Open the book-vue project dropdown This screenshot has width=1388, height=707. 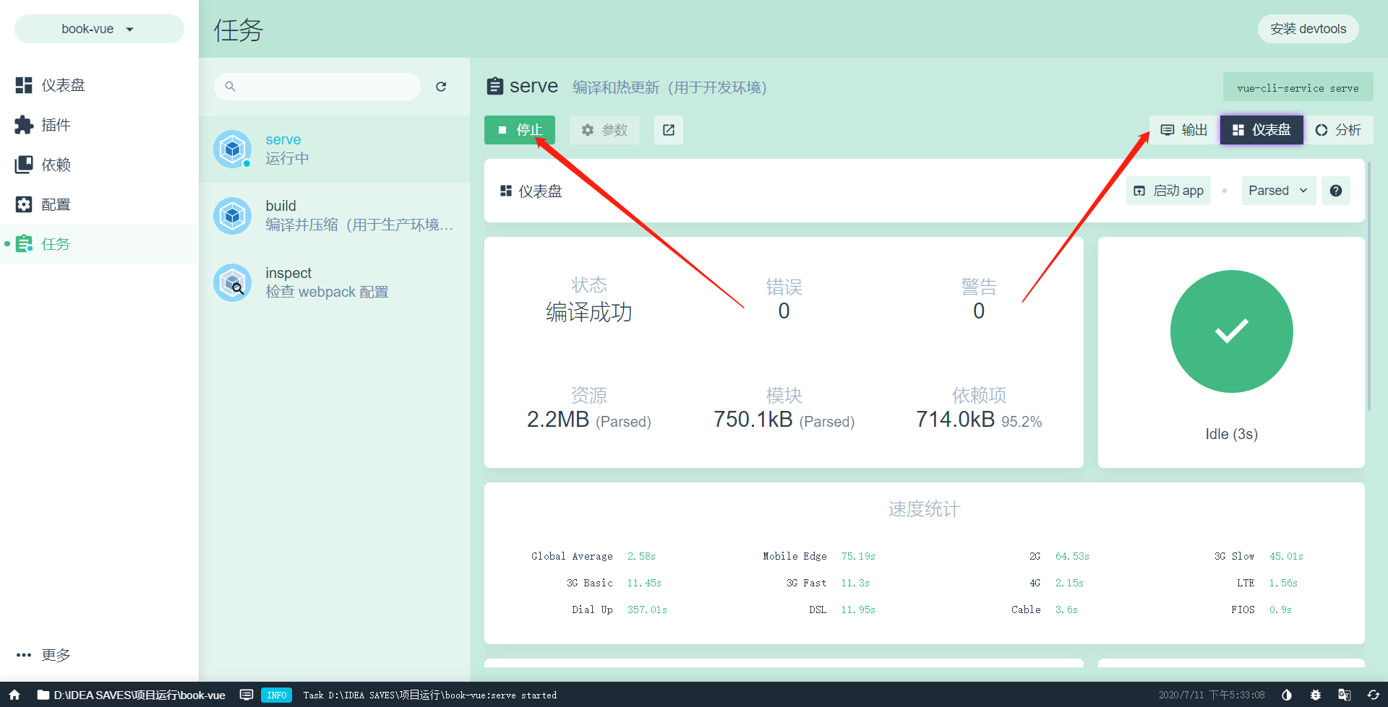pyautogui.click(x=99, y=29)
